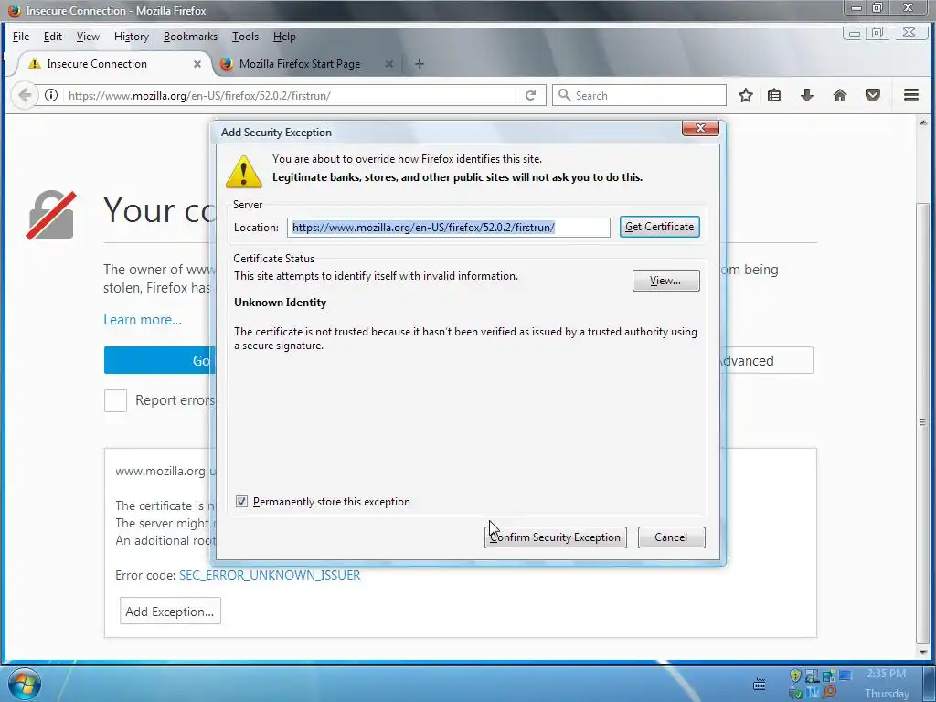Screen dimensions: 936x702
Task: Open SEC_ERROR_UNKNOWN_ISSUER error code link
Action: point(270,575)
